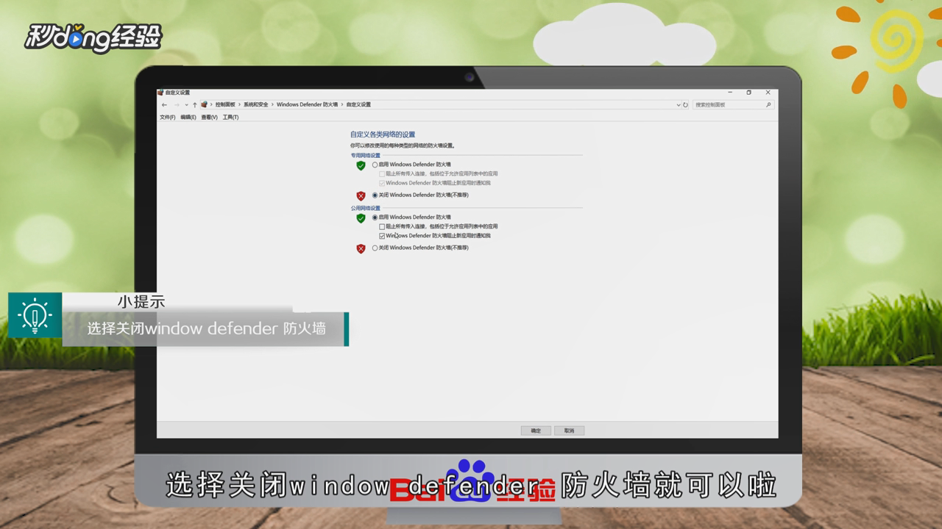Confirm with the 确定 button
The image size is (942, 529).
click(x=536, y=431)
